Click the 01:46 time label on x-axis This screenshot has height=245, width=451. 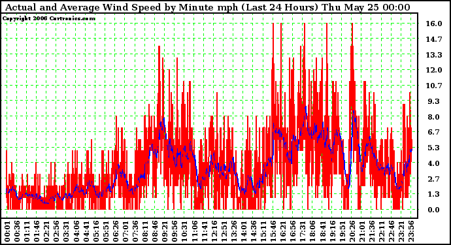point(37,231)
